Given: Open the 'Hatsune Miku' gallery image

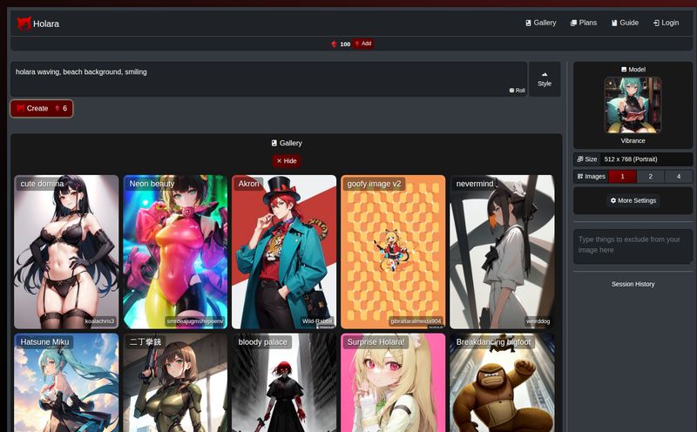Looking at the screenshot, I should (66, 382).
